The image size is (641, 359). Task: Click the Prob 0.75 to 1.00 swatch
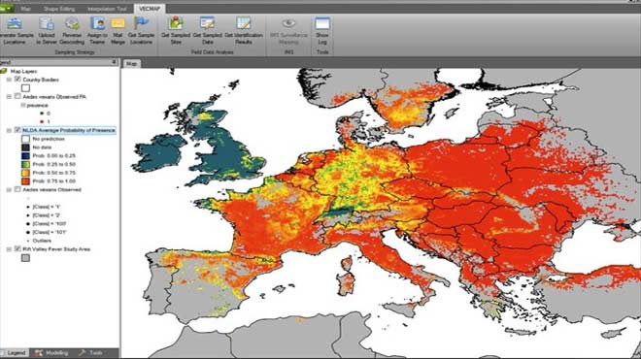pos(25,180)
